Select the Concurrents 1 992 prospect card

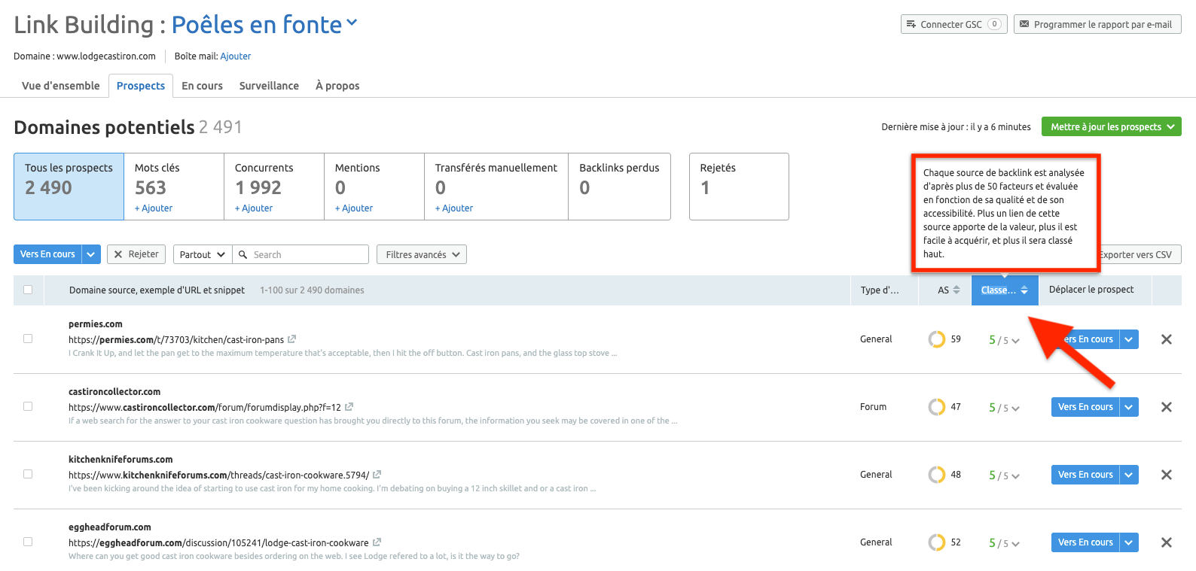[274, 187]
